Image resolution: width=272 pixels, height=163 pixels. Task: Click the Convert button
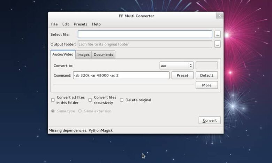click(210, 120)
